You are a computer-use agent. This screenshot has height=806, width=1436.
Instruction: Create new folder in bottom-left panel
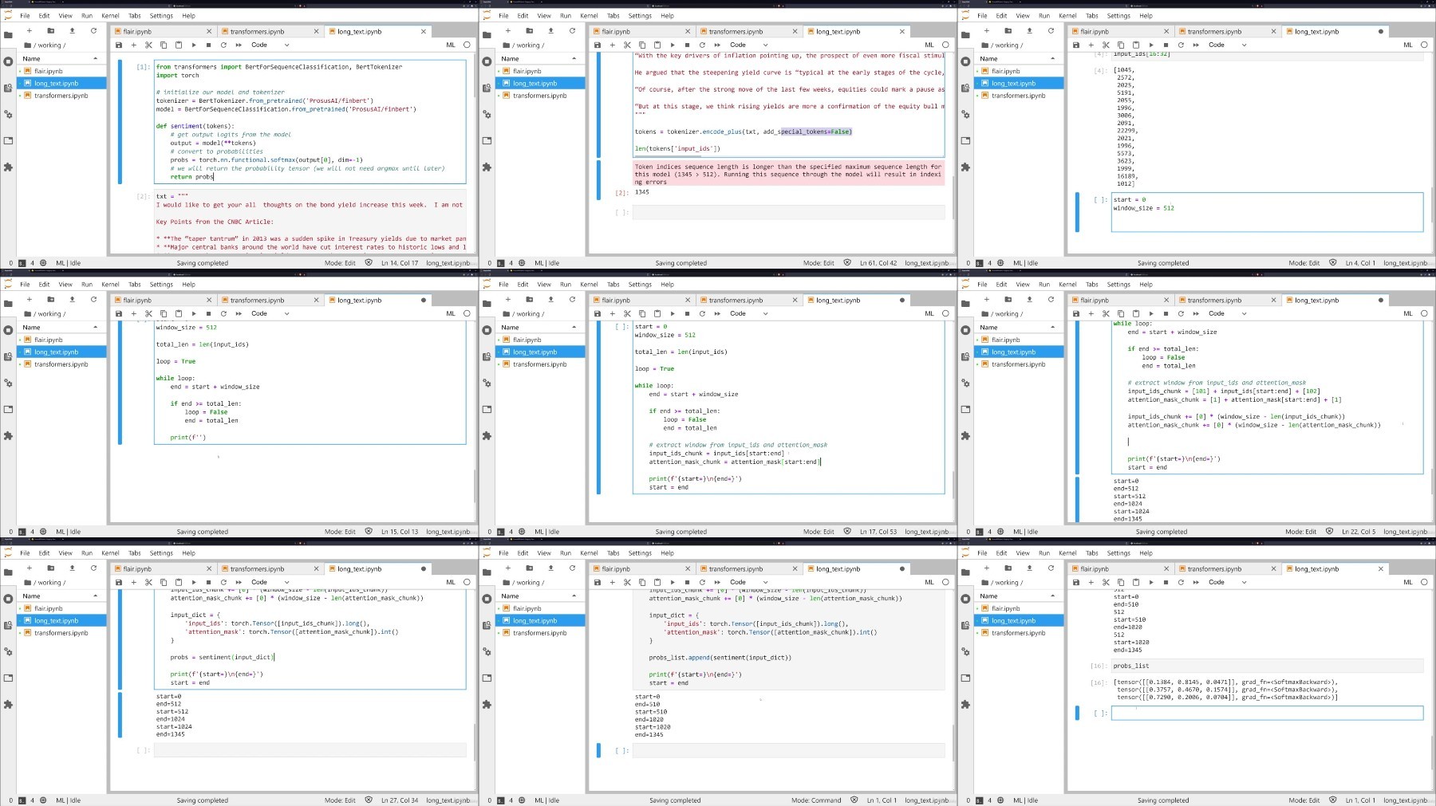[50, 568]
